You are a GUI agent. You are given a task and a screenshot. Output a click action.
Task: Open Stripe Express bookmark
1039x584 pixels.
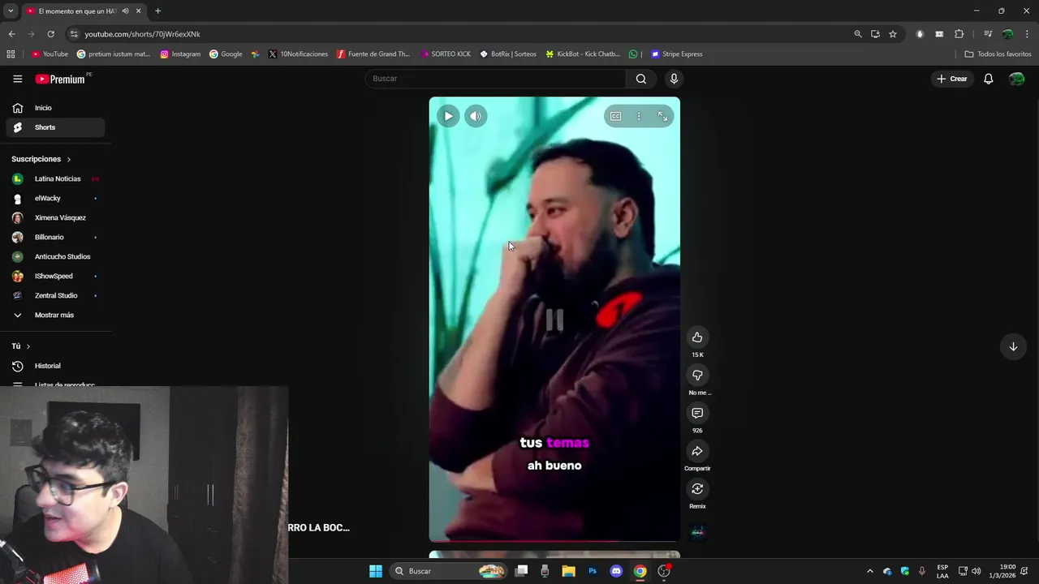point(677,54)
